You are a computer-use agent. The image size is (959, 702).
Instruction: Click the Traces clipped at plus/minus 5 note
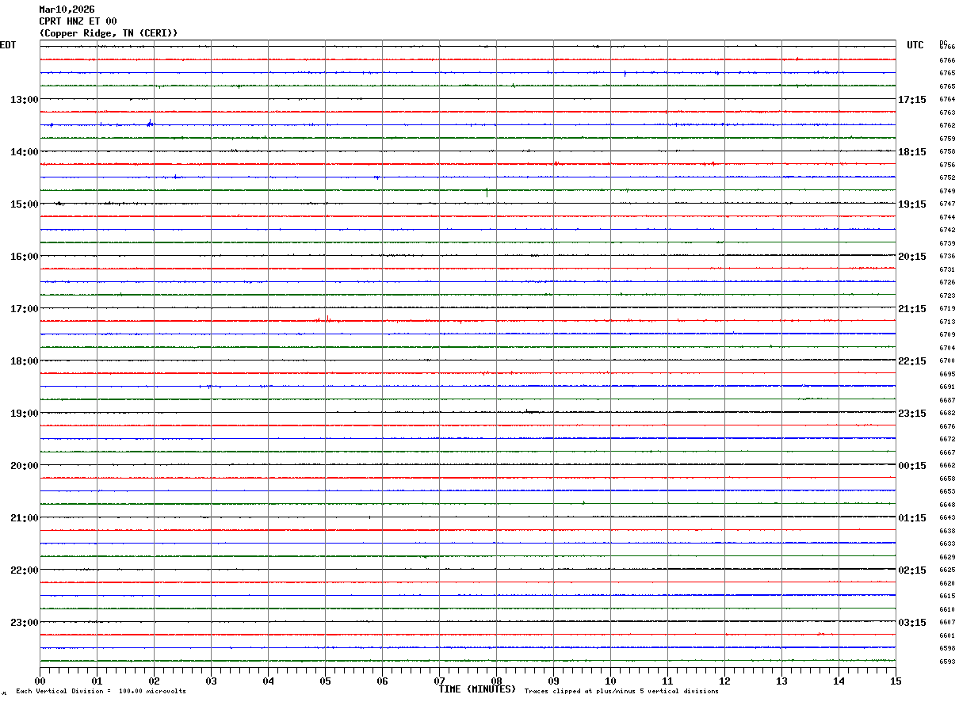[621, 692]
